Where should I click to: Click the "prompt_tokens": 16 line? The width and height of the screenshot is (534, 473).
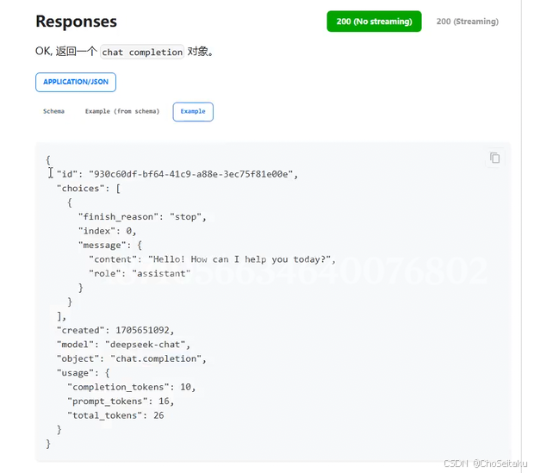tap(121, 401)
